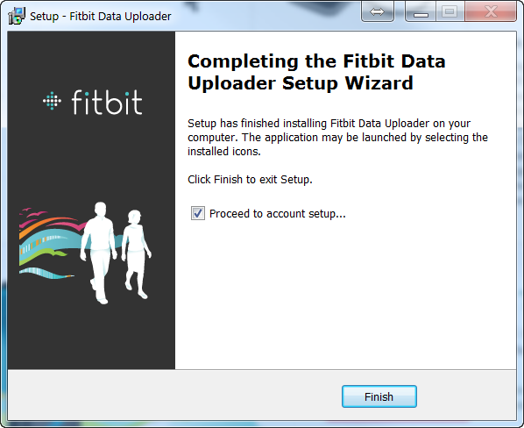Click the Setup installer icon in title bar

point(17,16)
